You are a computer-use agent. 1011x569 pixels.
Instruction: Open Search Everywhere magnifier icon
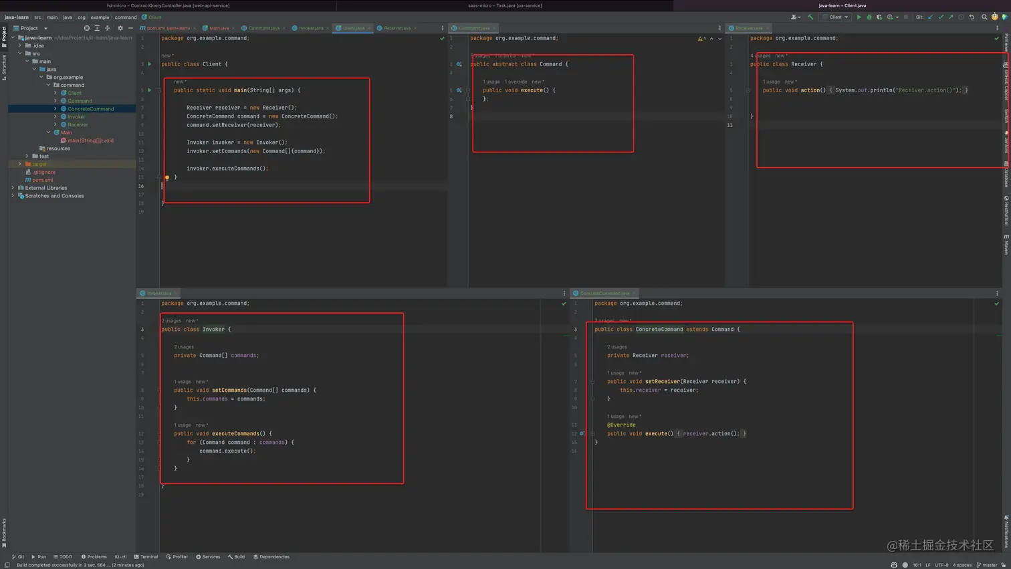(984, 17)
